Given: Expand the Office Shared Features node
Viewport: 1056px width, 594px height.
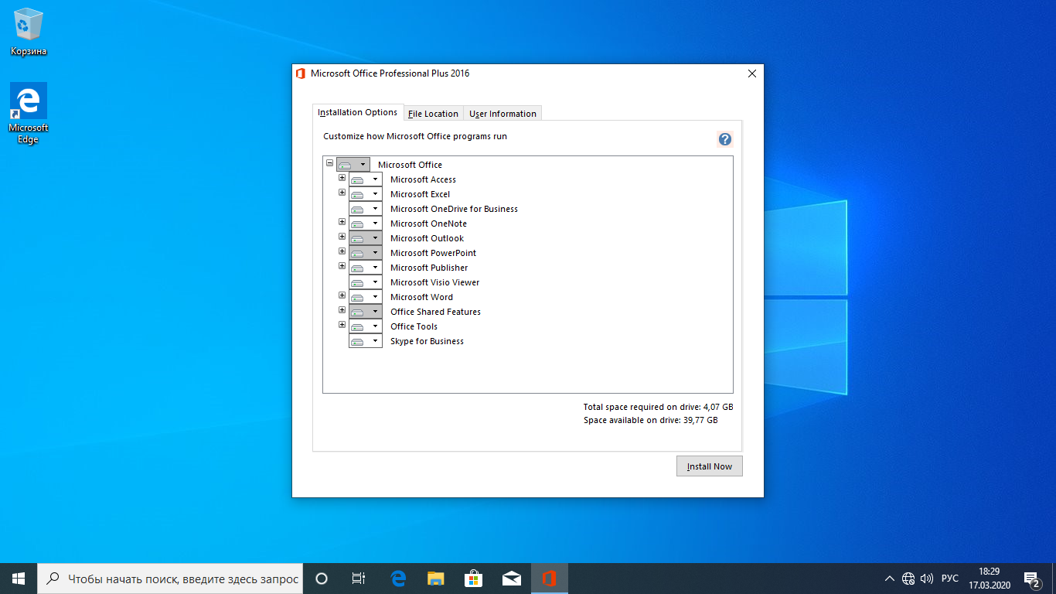Looking at the screenshot, I should pyautogui.click(x=342, y=310).
